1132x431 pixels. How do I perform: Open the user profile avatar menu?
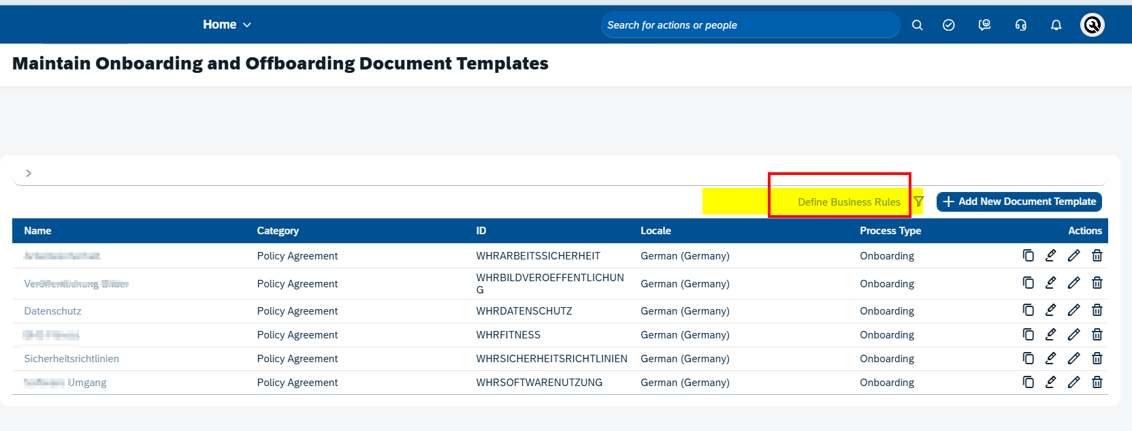point(1092,25)
